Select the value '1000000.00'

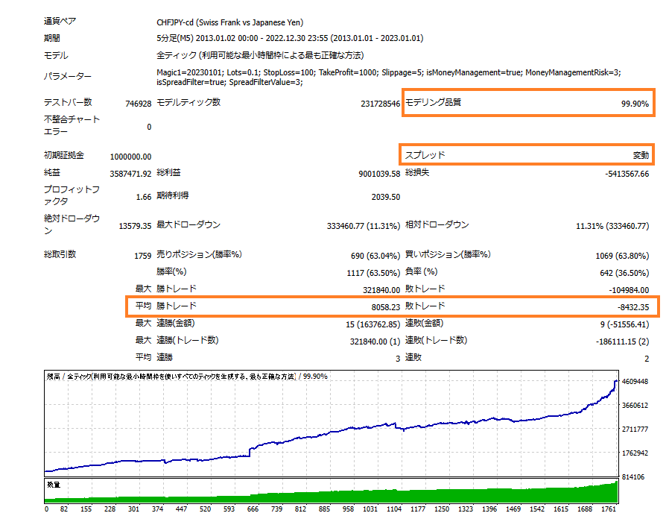pyautogui.click(x=130, y=157)
